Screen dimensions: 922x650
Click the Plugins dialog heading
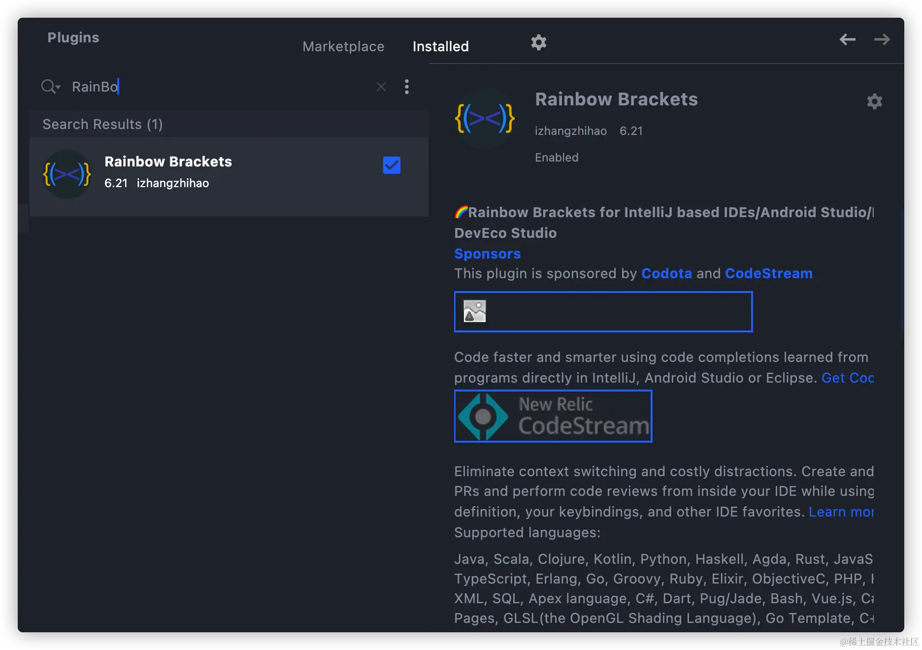pyautogui.click(x=73, y=37)
